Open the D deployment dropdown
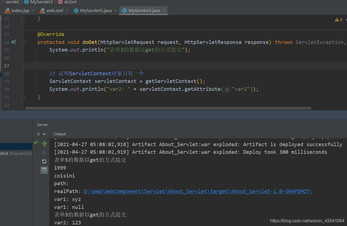Viewport: 347px width, 226px height. tap(41, 134)
